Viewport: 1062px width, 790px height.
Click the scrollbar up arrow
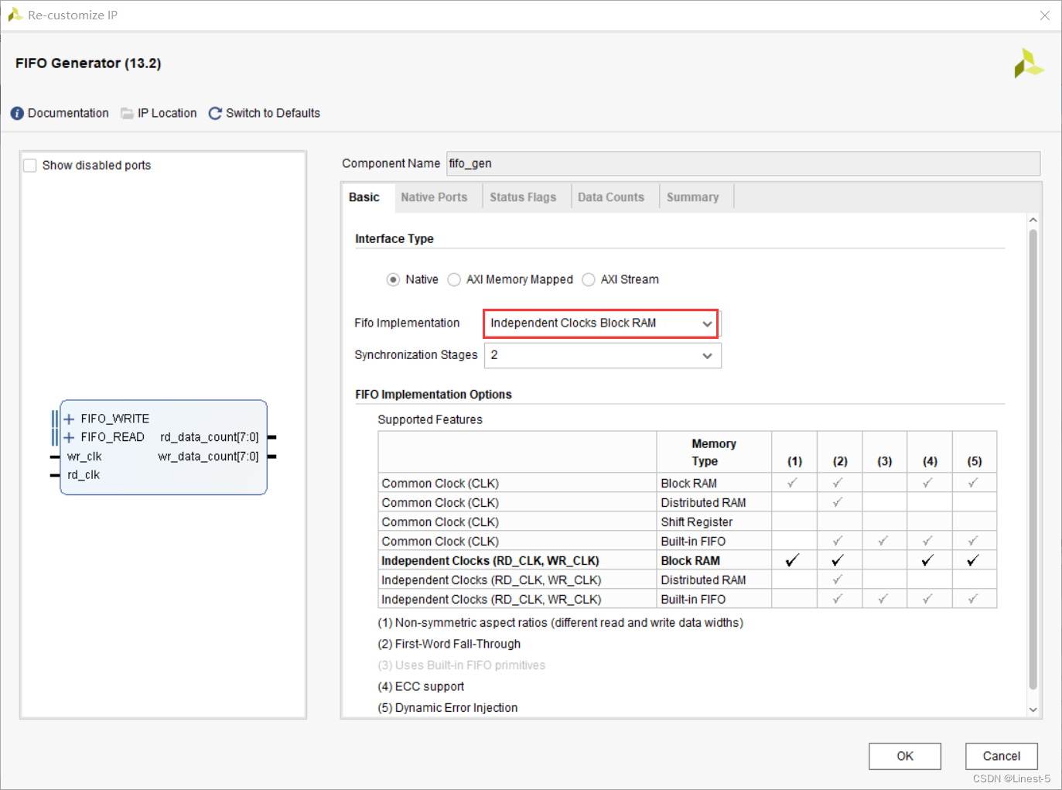coord(1033,221)
